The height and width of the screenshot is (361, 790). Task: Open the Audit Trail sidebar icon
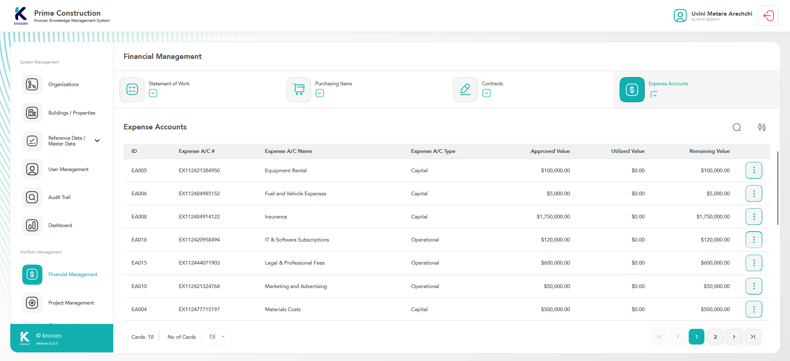(x=32, y=197)
